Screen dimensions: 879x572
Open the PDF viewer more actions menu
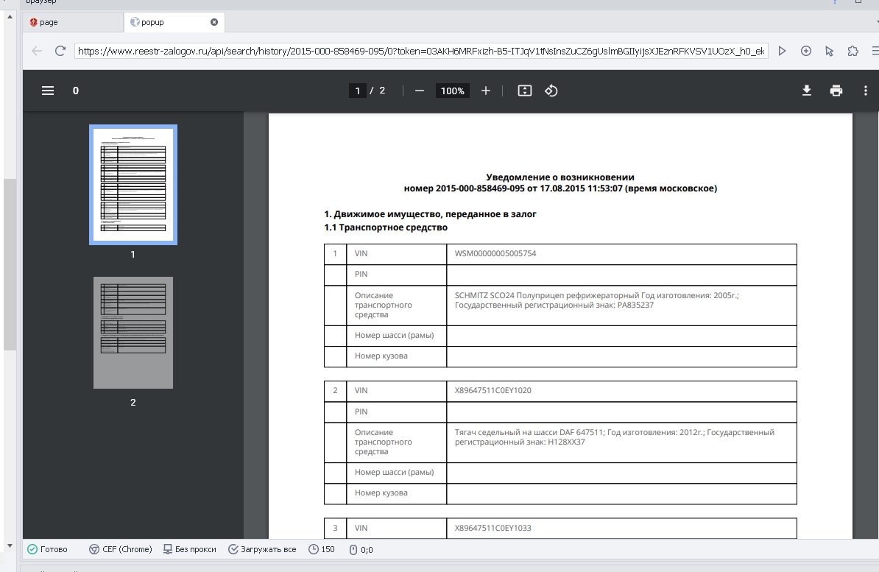tap(866, 91)
